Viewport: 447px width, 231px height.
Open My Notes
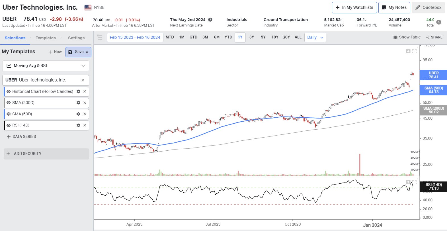coord(394,8)
